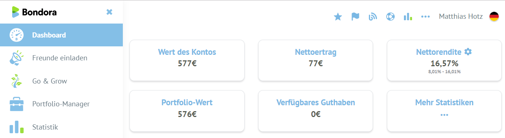Expand Mehr Statistiken card
This screenshot has height=138, width=505.
point(444,111)
